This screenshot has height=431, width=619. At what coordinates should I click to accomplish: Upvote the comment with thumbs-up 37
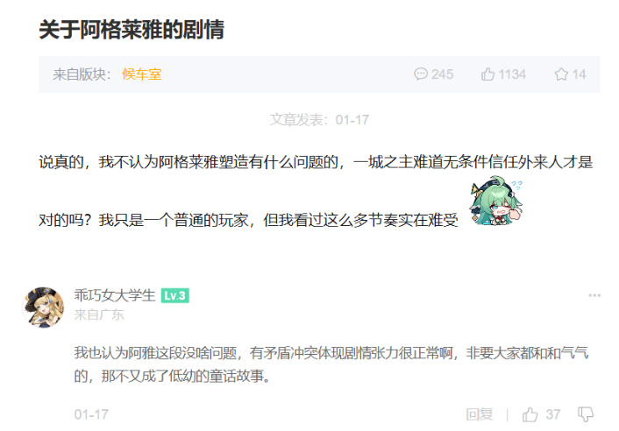click(x=530, y=414)
